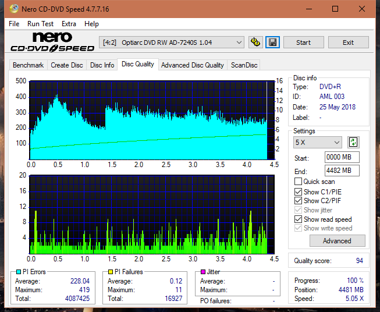Open the Run Test menu
This screenshot has height=312, width=380.
(41, 24)
